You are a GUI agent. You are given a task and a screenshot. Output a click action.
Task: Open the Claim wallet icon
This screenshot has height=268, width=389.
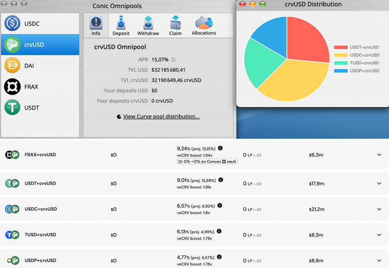point(175,26)
